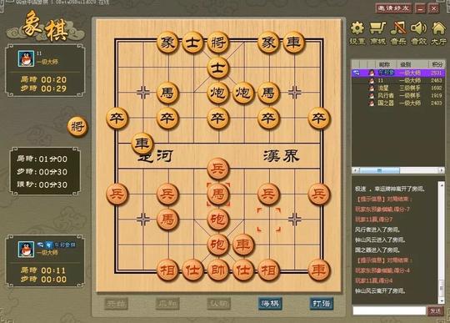Select the left red 相 elephant
This screenshot has height=323, width=450.
coord(167,270)
